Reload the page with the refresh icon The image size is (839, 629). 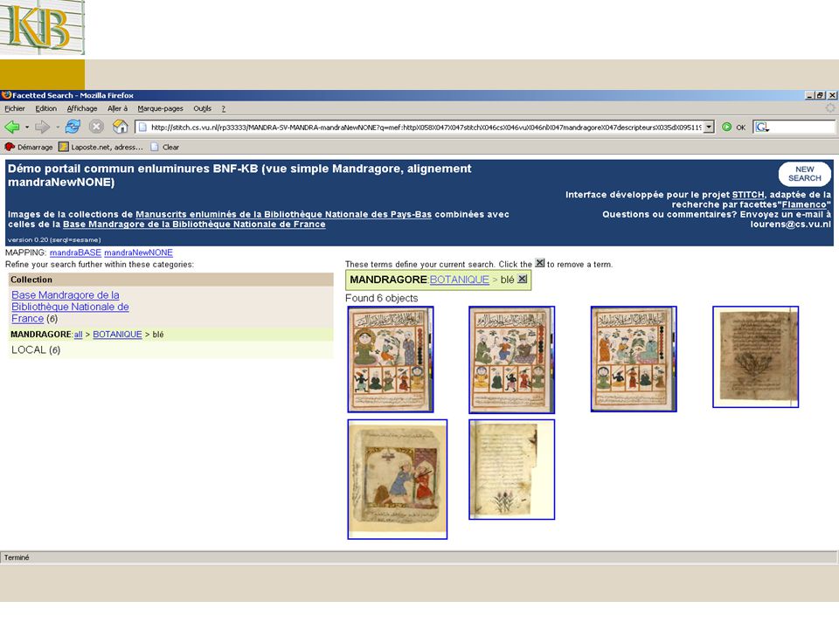[73, 127]
